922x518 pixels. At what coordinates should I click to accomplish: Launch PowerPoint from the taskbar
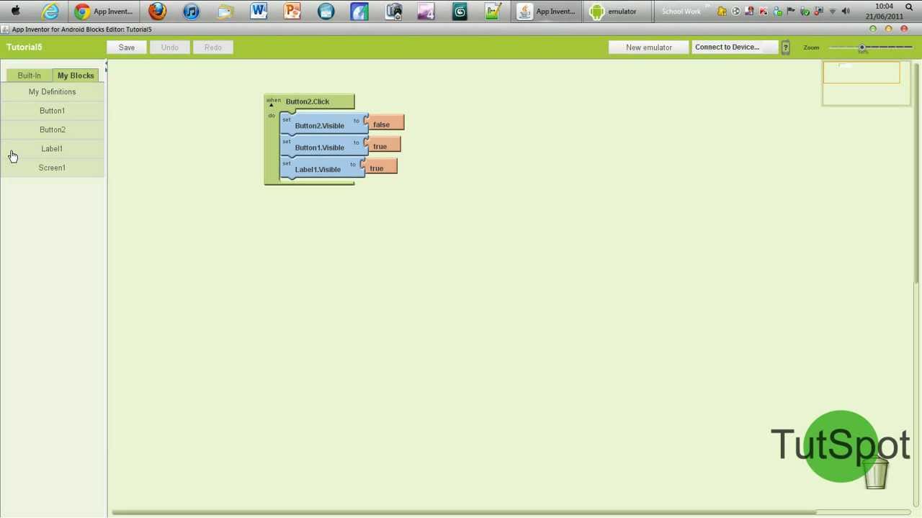292,11
